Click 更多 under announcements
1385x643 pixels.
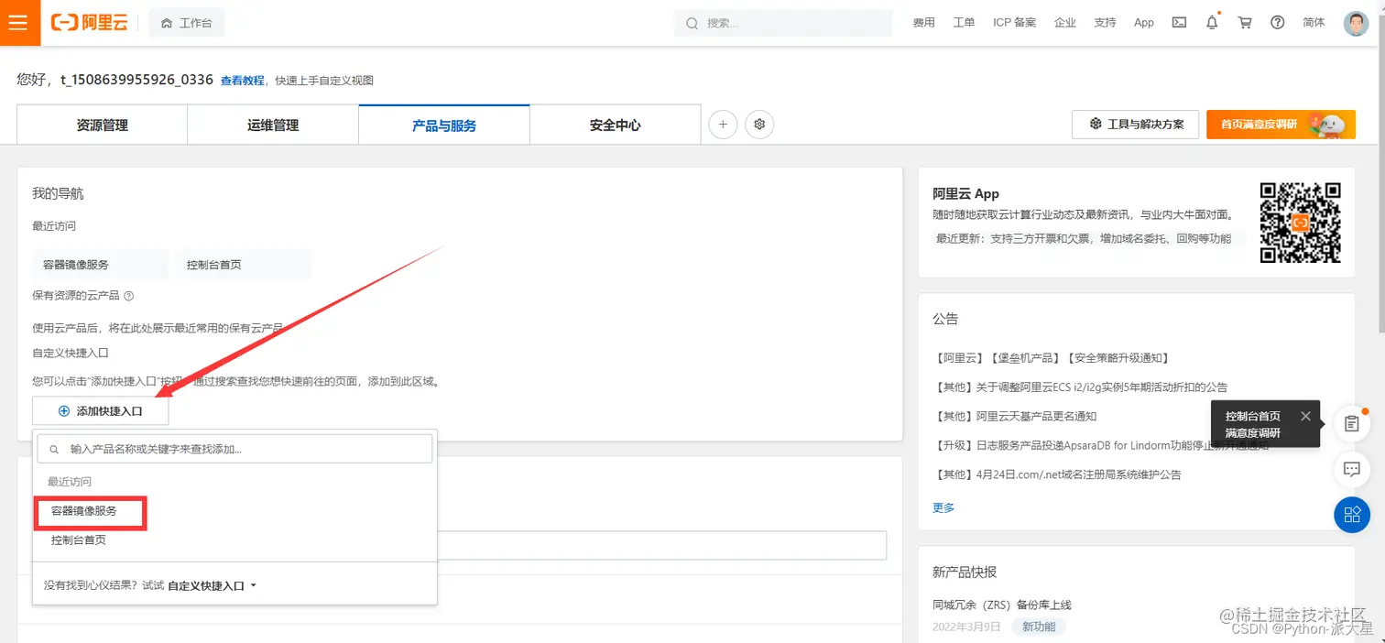pyautogui.click(x=943, y=507)
